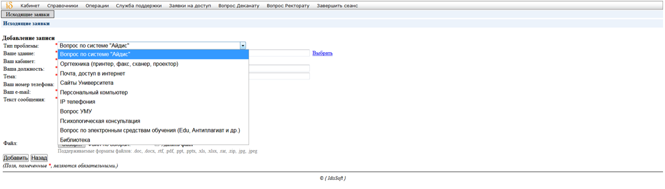Click the Назад button
This screenshot has height=189, width=665.
[39, 158]
